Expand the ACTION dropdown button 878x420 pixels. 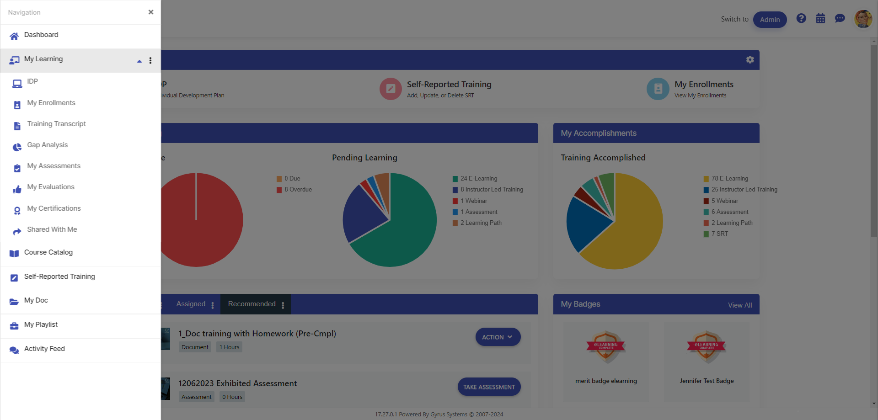click(x=498, y=337)
